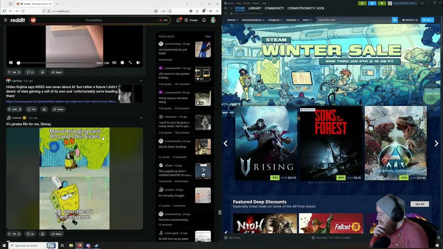Open Steam friends group green icon

(x=362, y=3)
